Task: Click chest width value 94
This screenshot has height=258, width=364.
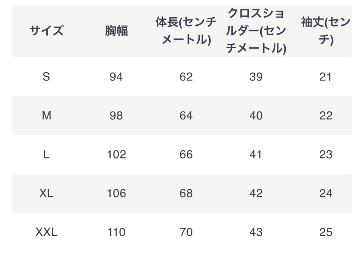Action: coord(116,77)
